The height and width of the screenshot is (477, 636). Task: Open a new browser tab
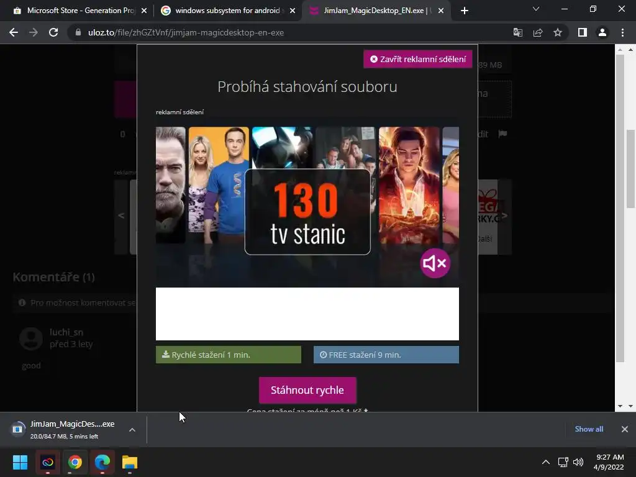(465, 11)
